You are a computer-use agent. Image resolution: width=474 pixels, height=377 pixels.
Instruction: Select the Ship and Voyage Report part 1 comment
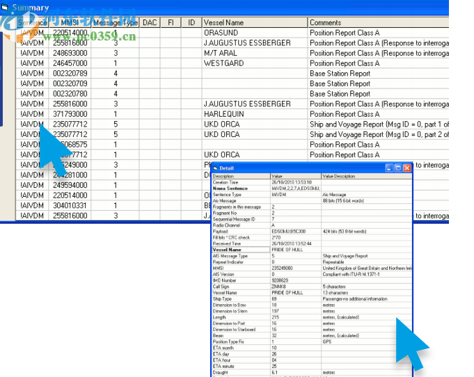pyautogui.click(x=379, y=125)
